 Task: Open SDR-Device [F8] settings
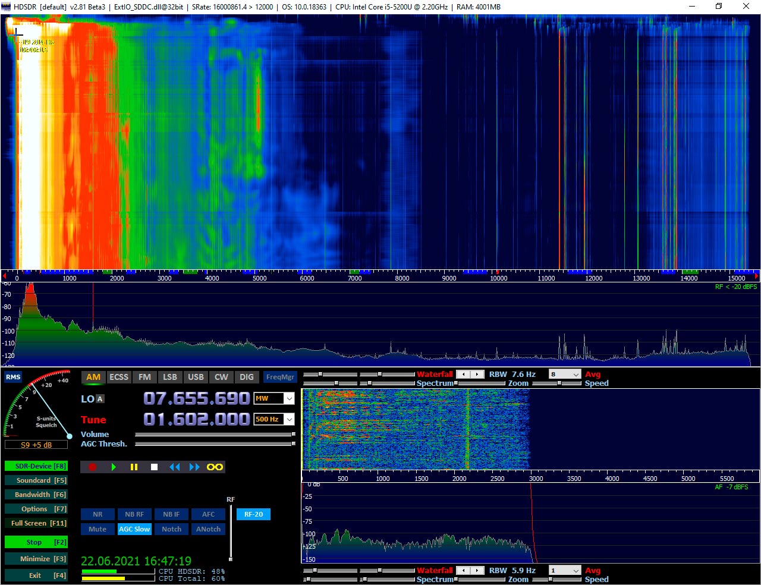(36, 466)
